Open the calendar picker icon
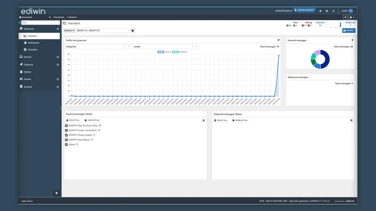 coord(133,30)
